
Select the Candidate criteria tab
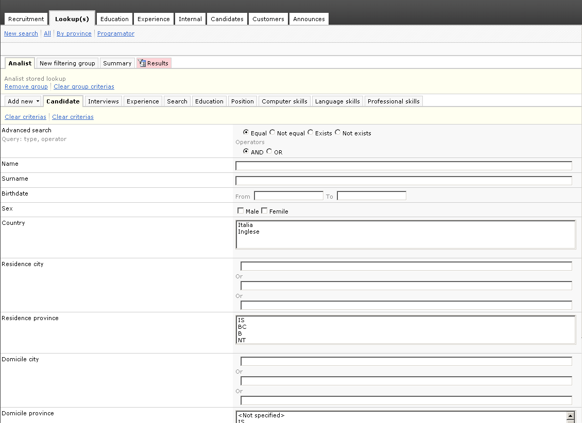(63, 101)
